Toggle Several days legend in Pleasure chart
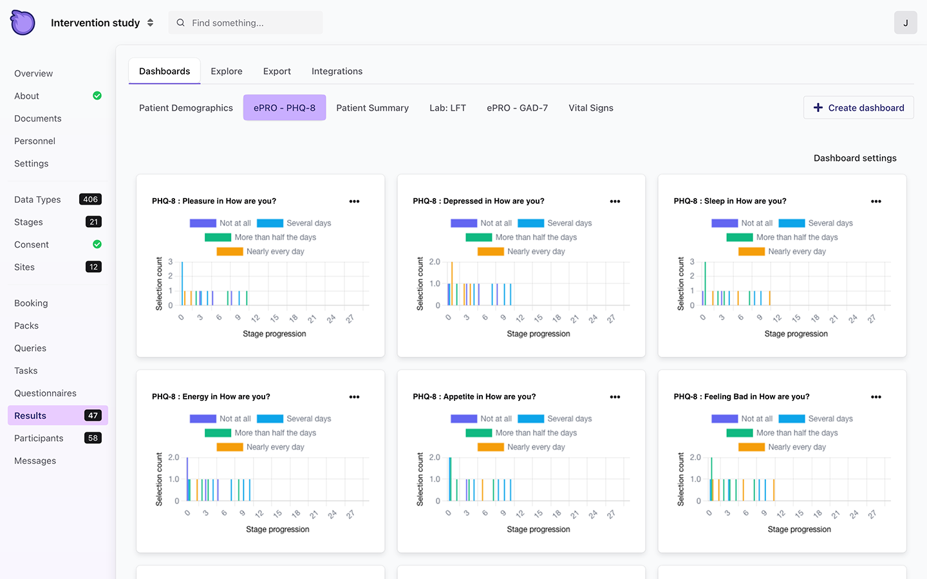927x579 pixels. click(294, 223)
